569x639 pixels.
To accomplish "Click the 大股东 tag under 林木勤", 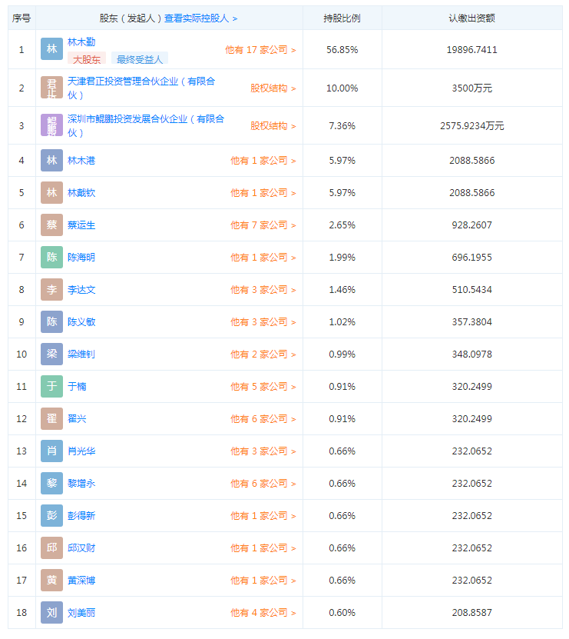I will click(x=87, y=59).
